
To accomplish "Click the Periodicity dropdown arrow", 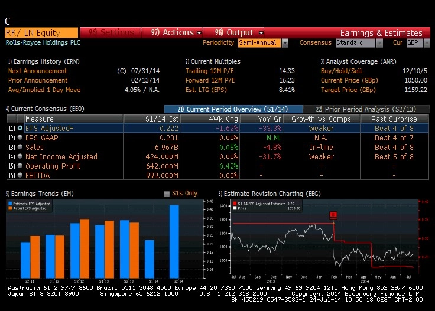I will (x=285, y=43).
